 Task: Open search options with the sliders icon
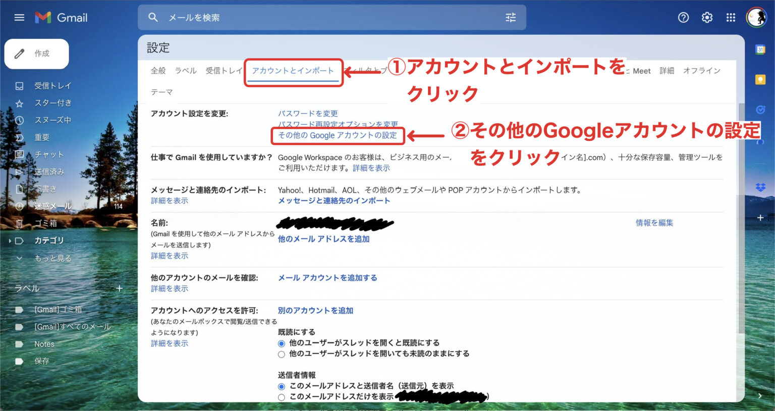pos(511,17)
